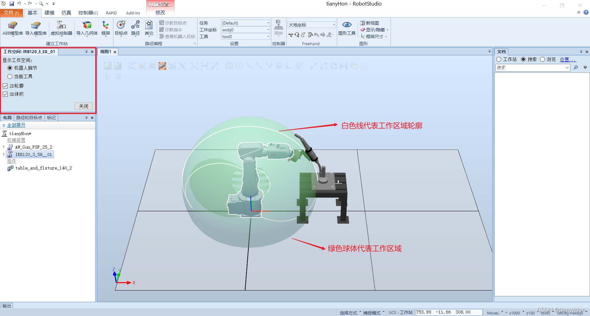This screenshot has height=316, width=590.
Task: Switch to the RAPID ribbon tab
Action: [x=111, y=13]
